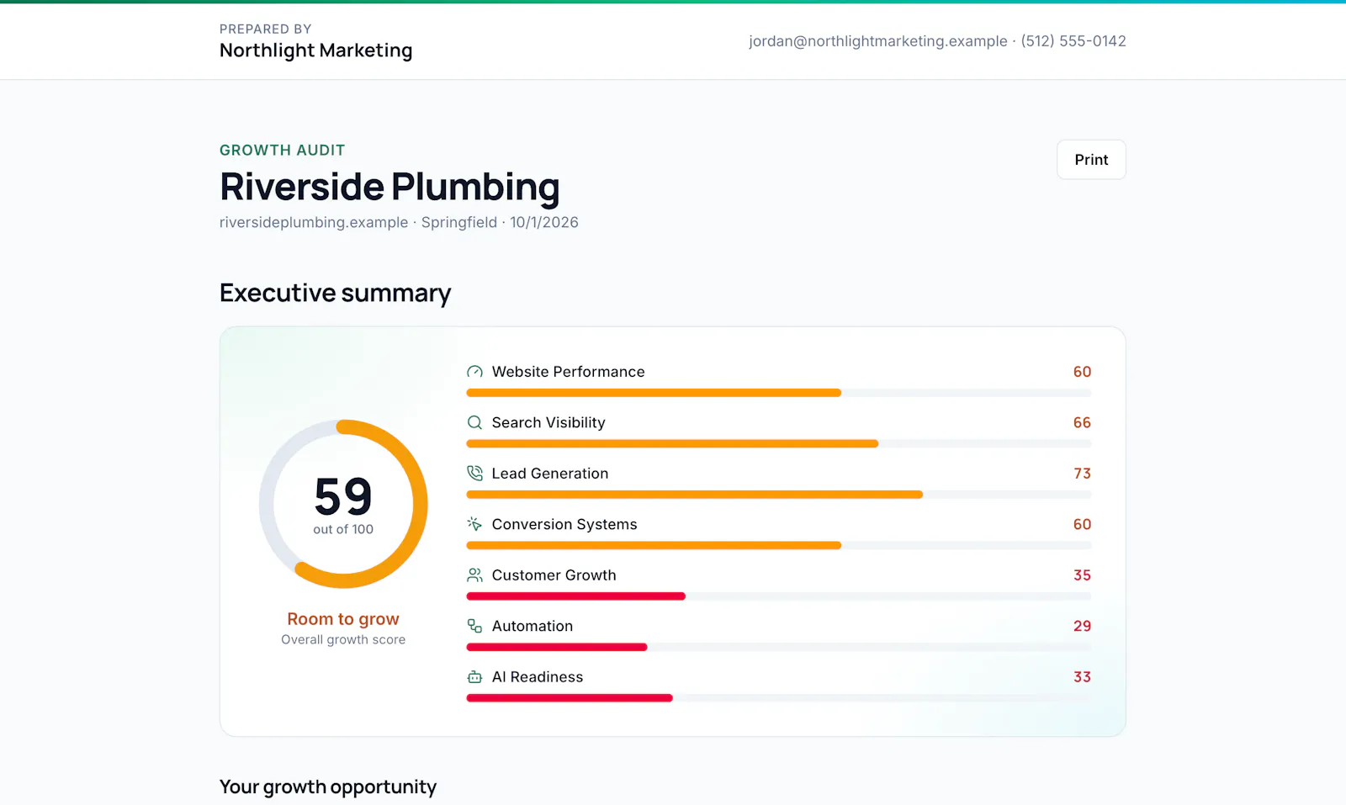This screenshot has height=805, width=1346.
Task: Click the Lead Generation score 73
Action: 1082,474
